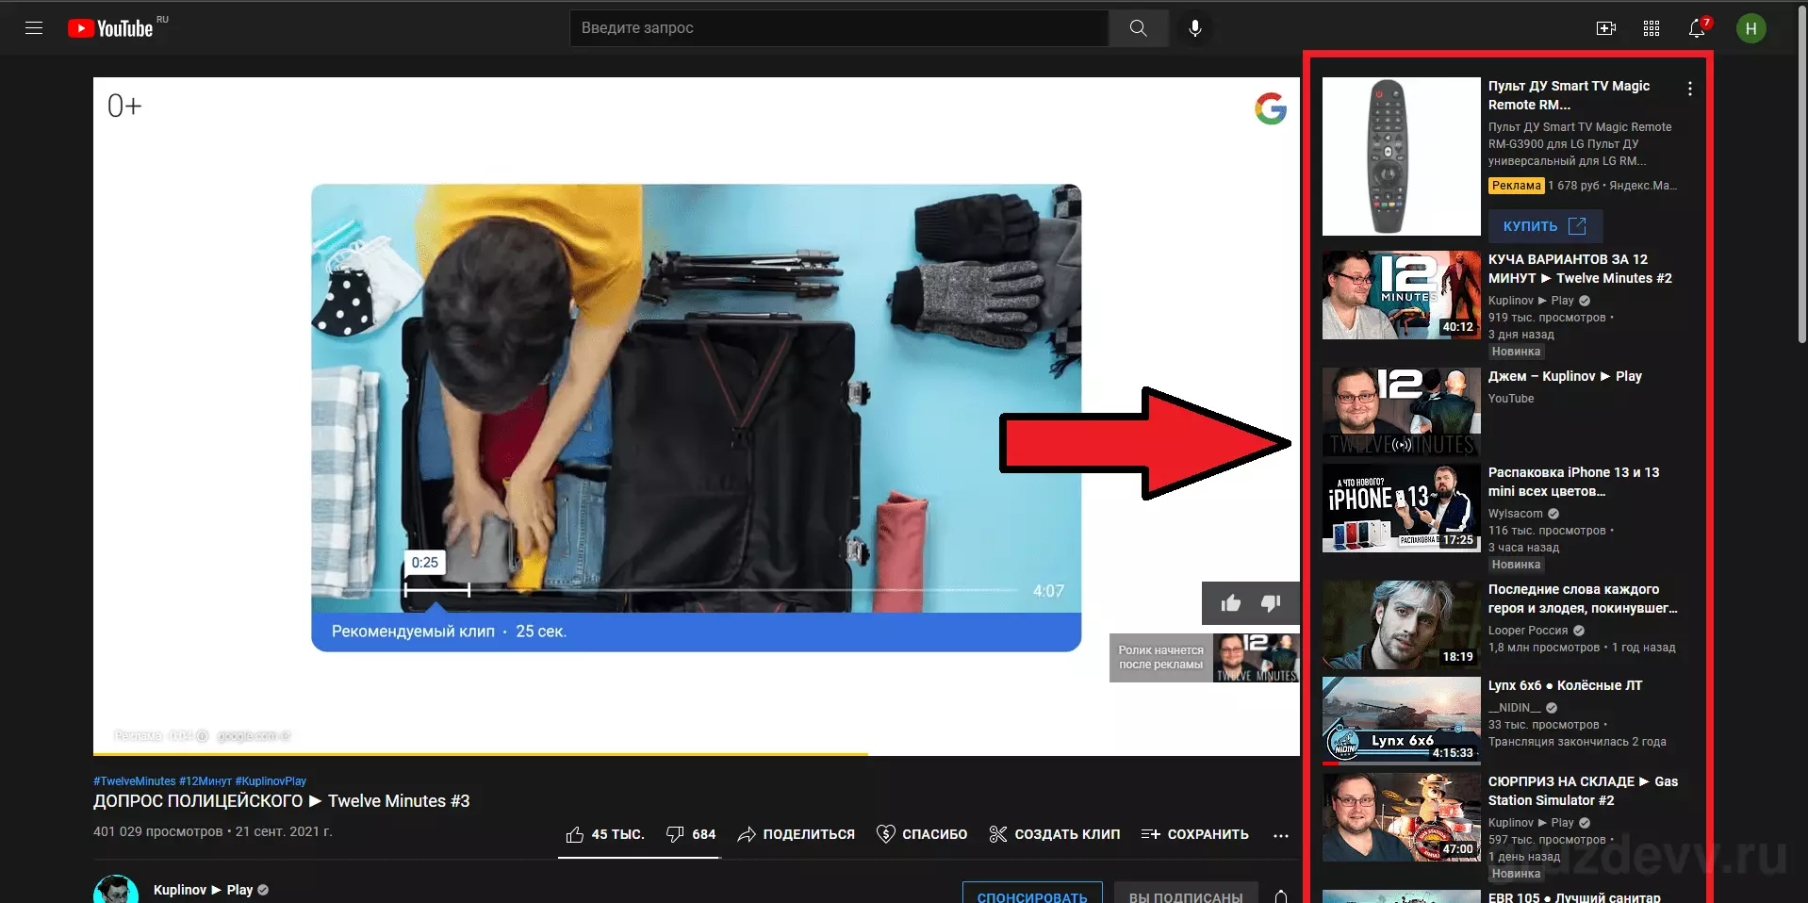1808x903 pixels.
Task: Play Gas Station Simulator #2 thumbnail
Action: tap(1402, 817)
